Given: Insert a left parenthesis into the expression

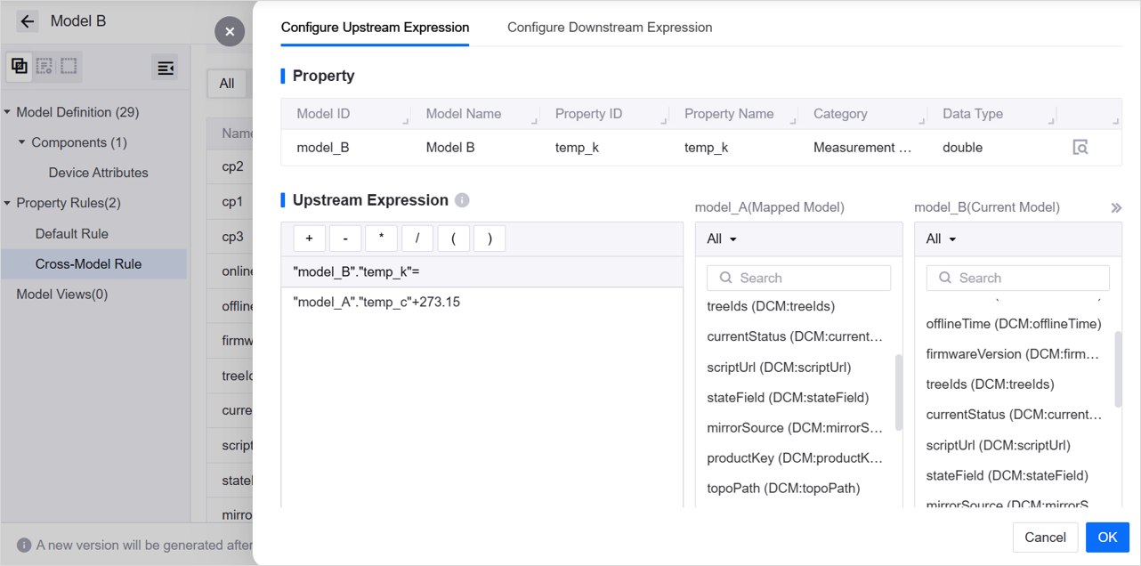Looking at the screenshot, I should click(x=454, y=238).
